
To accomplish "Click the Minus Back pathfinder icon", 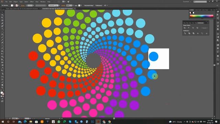I will click(206, 33).
